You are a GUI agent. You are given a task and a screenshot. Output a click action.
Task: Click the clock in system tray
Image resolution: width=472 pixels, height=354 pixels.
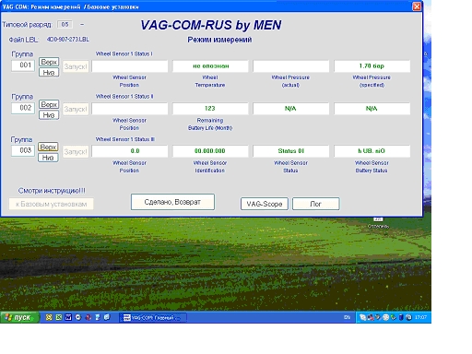click(420, 317)
